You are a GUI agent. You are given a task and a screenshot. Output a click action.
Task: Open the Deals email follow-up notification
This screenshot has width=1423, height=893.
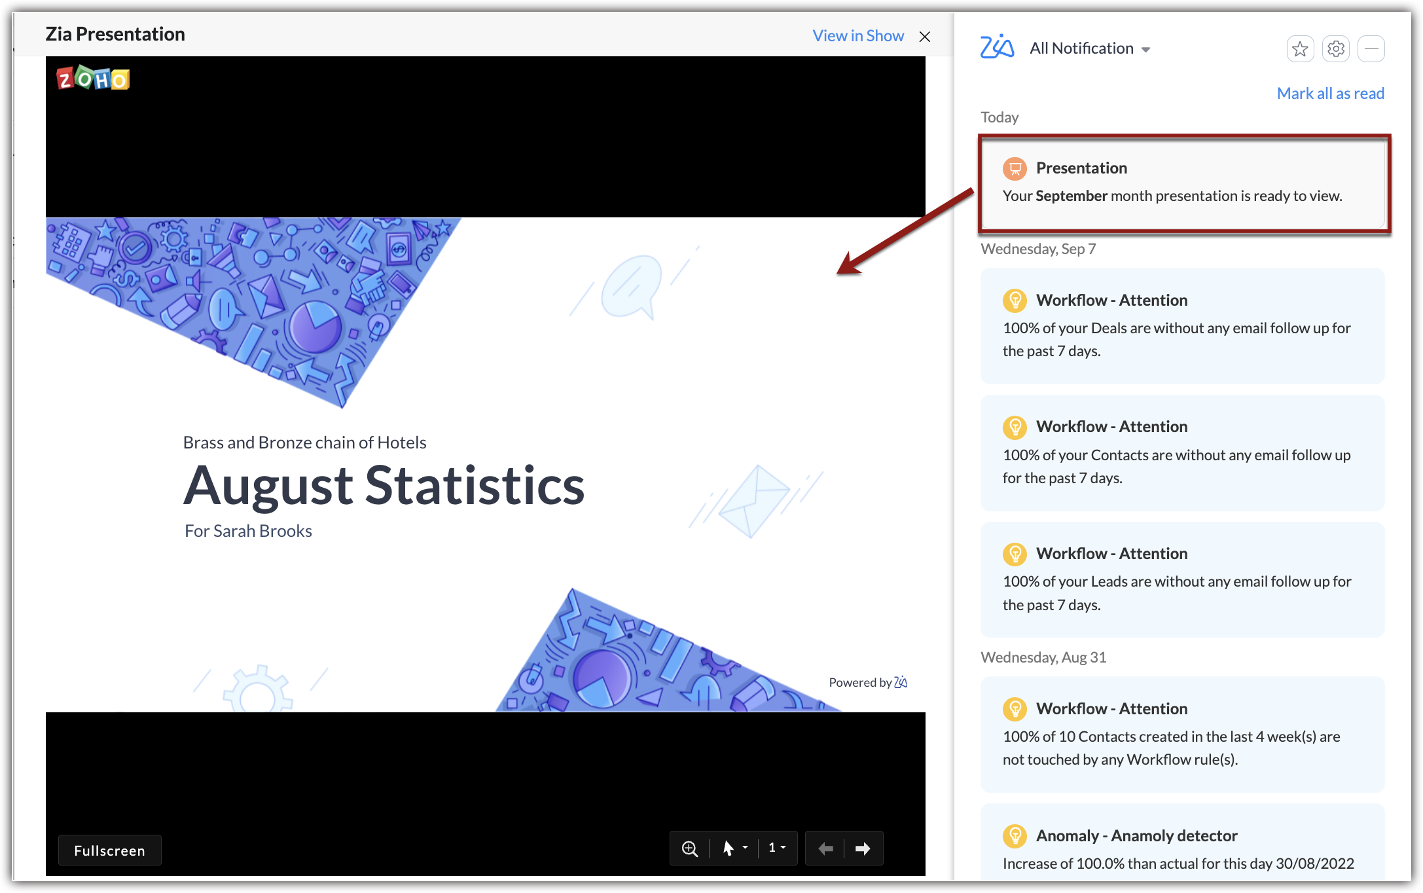tap(1182, 326)
